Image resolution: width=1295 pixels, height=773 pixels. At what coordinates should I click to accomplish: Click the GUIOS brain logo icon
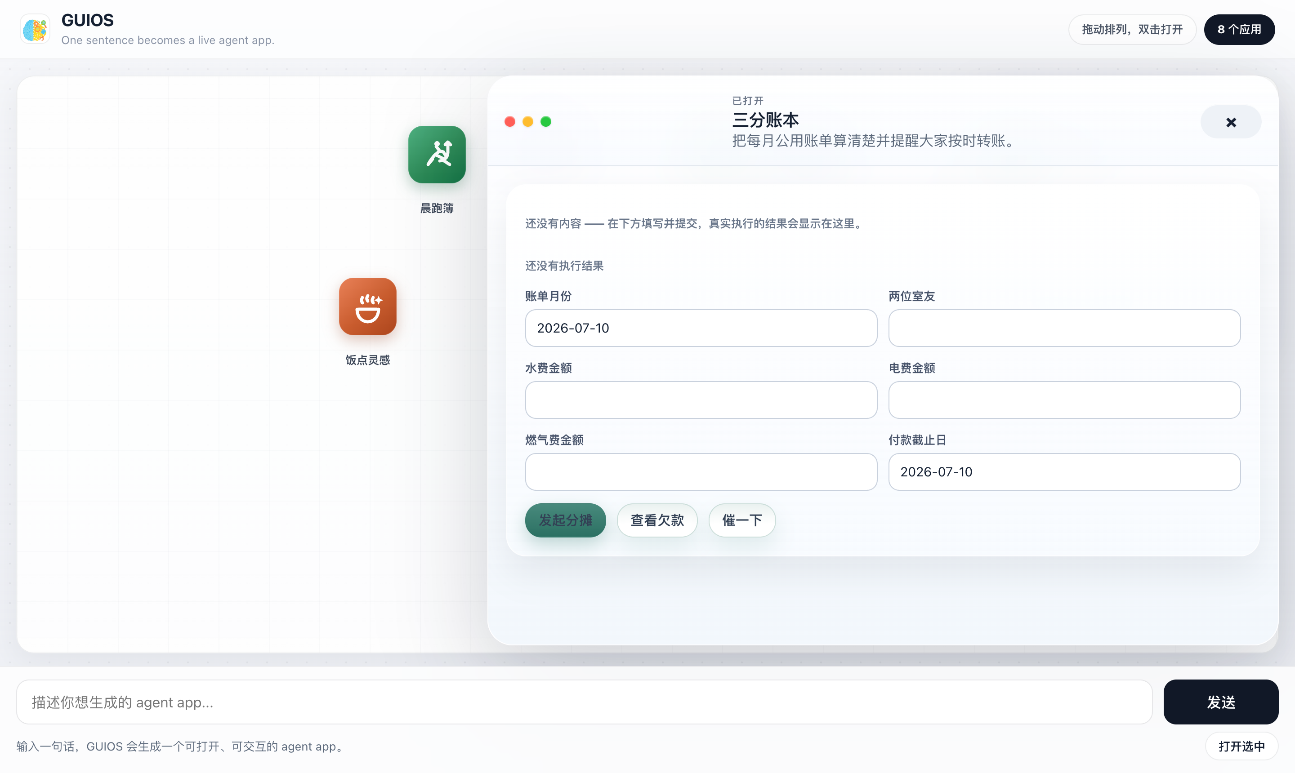pyautogui.click(x=35, y=29)
